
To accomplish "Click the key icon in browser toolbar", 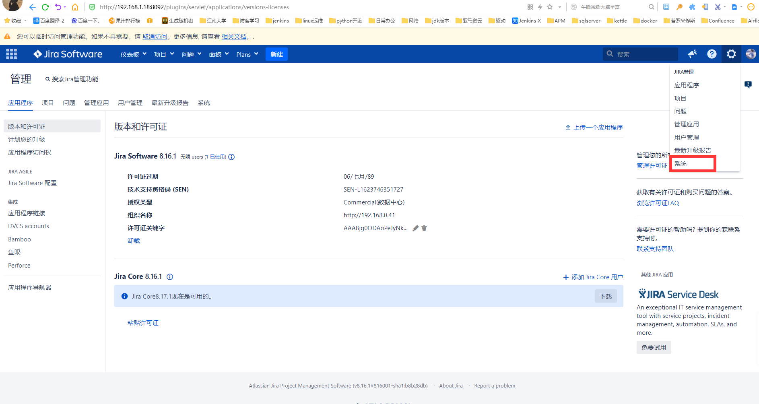I will [x=679, y=7].
